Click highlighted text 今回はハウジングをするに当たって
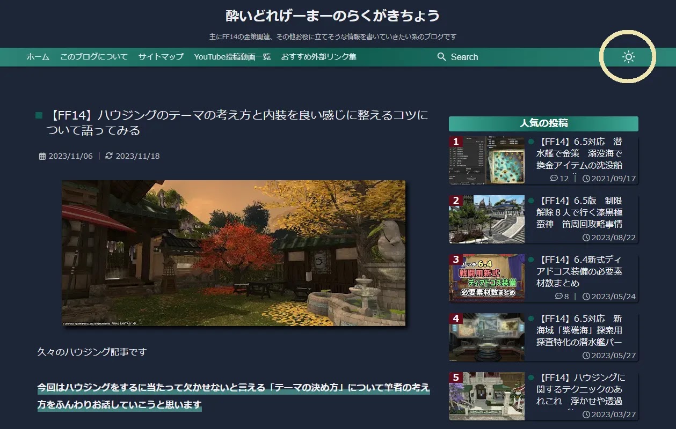 [234, 396]
